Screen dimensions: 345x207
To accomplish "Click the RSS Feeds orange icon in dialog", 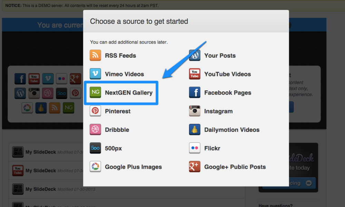I will [x=95, y=55].
